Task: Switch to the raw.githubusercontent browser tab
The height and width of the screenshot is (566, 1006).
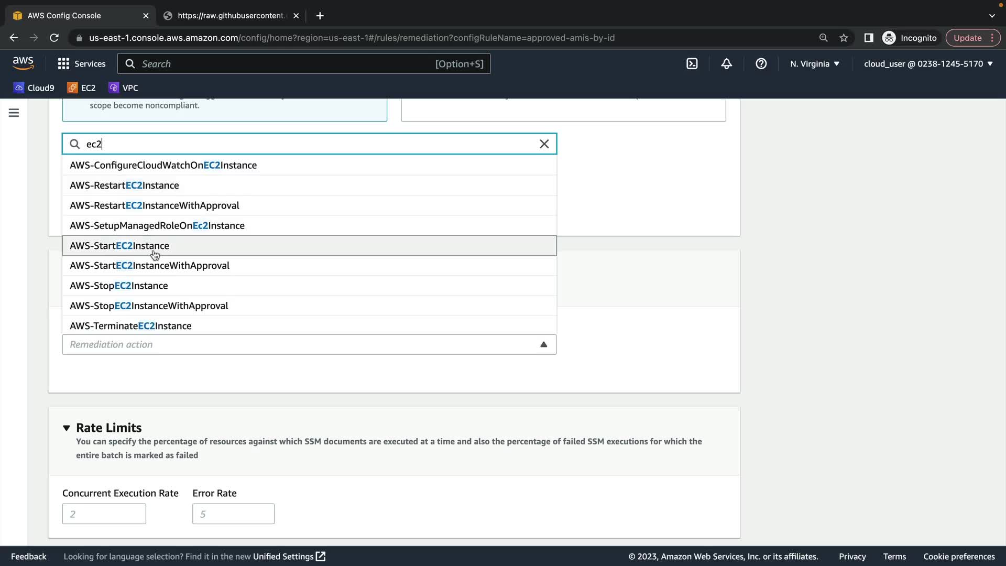Action: [231, 15]
